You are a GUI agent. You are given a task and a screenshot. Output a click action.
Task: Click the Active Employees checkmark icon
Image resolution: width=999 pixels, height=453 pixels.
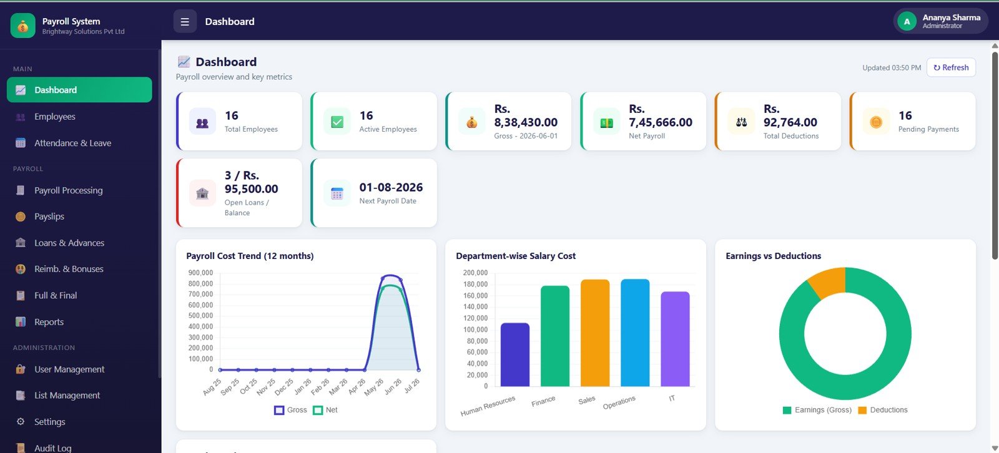tap(337, 122)
